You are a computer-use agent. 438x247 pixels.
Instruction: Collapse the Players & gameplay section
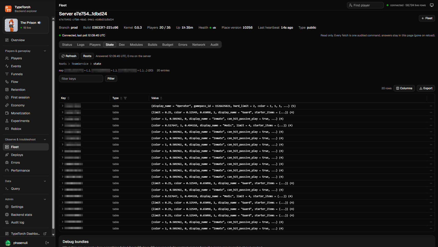[45, 51]
